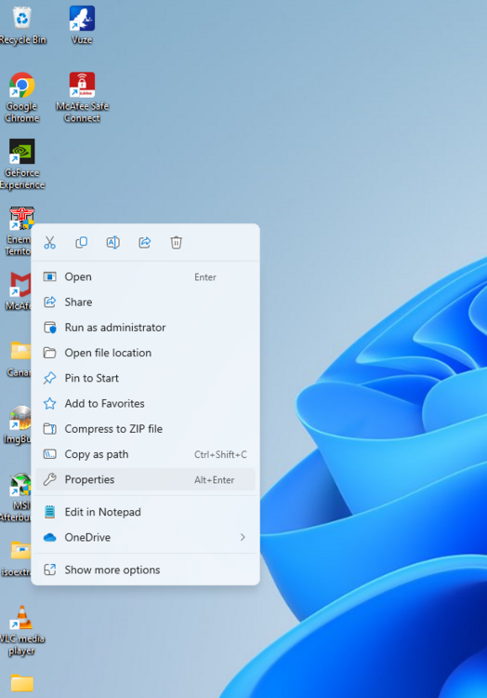Select the GeForce Experience desktop shortcut
The height and width of the screenshot is (698, 487).
pos(21,165)
